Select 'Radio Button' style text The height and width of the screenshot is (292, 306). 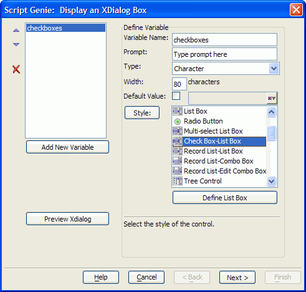click(x=203, y=121)
